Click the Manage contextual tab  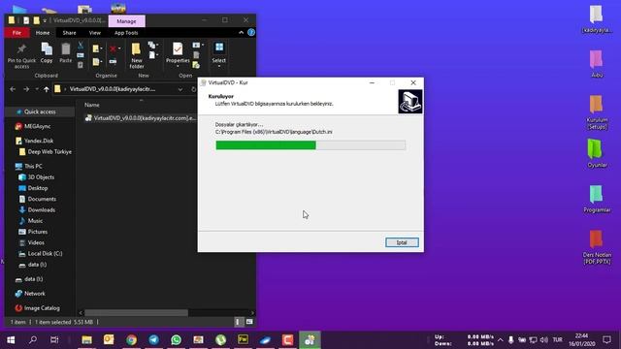coord(126,21)
